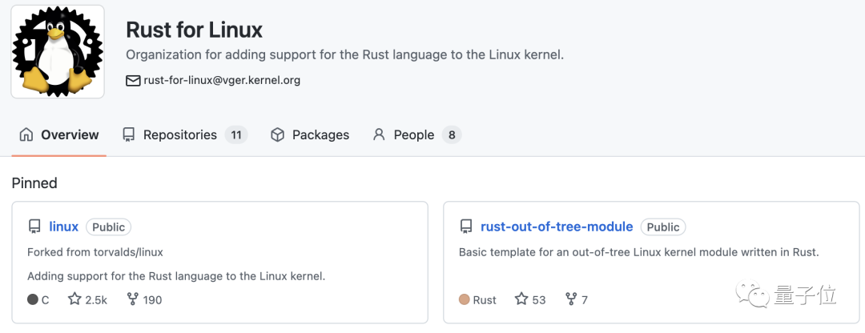
Task: Open the rust-for-linux@vger.kernel.org email link
Action: pos(222,80)
